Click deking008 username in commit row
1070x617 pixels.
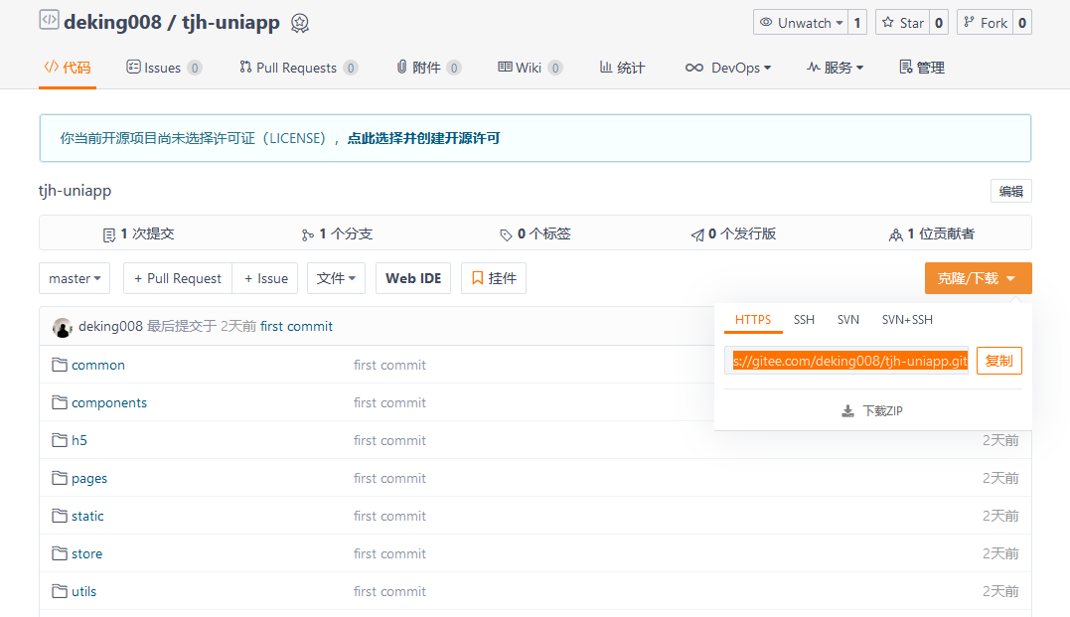coord(110,326)
